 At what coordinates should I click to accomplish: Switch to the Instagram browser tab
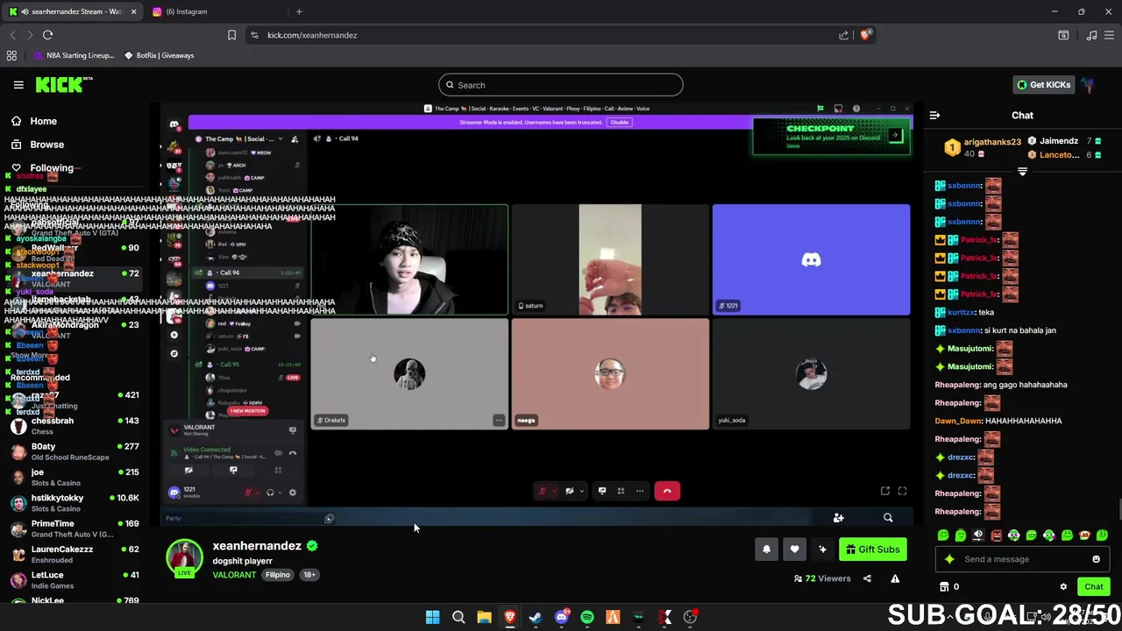pyautogui.click(x=186, y=11)
